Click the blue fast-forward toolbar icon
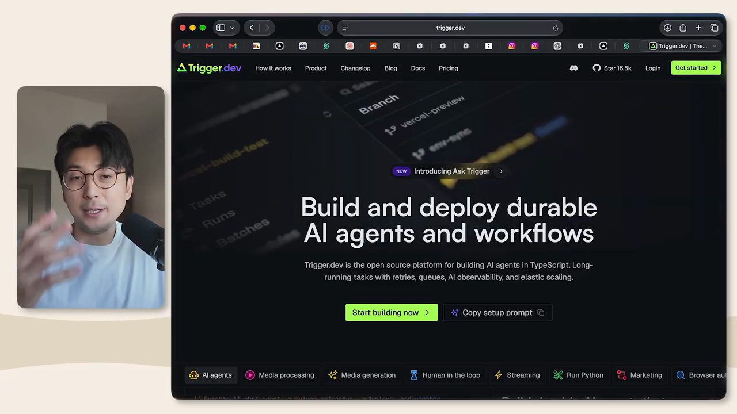This screenshot has height=414, width=737. (325, 28)
